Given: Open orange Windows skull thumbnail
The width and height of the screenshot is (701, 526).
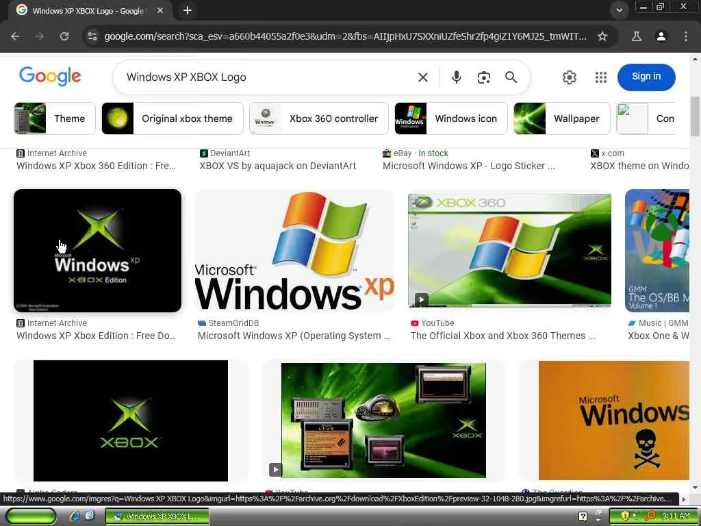Looking at the screenshot, I should tap(614, 421).
